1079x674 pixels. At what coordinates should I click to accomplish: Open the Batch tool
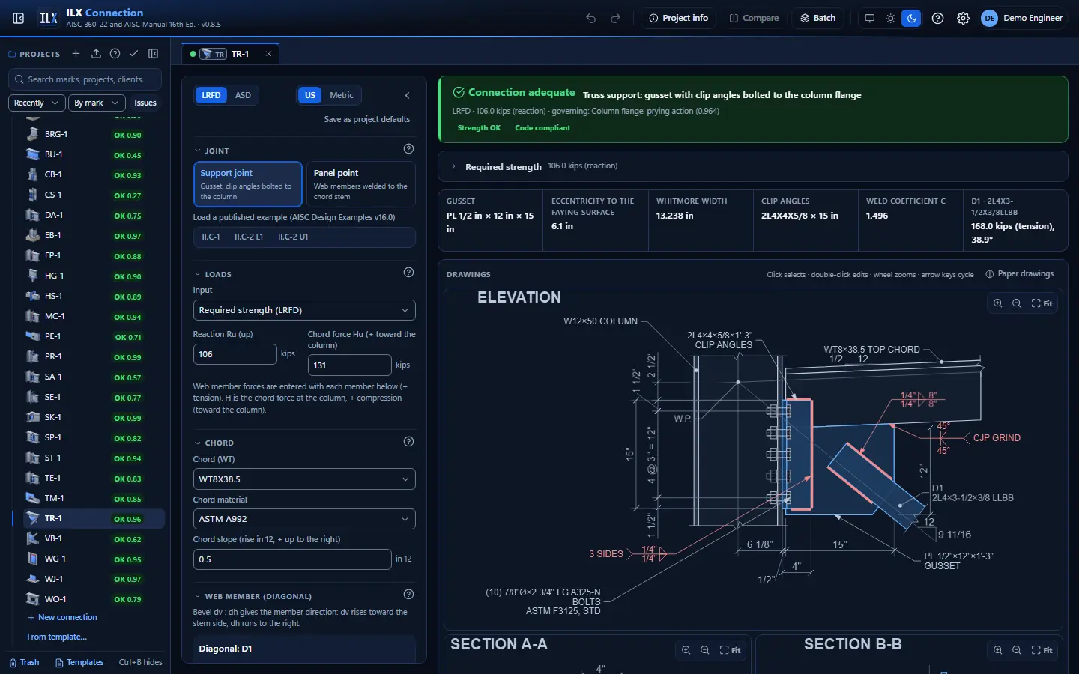pos(817,18)
